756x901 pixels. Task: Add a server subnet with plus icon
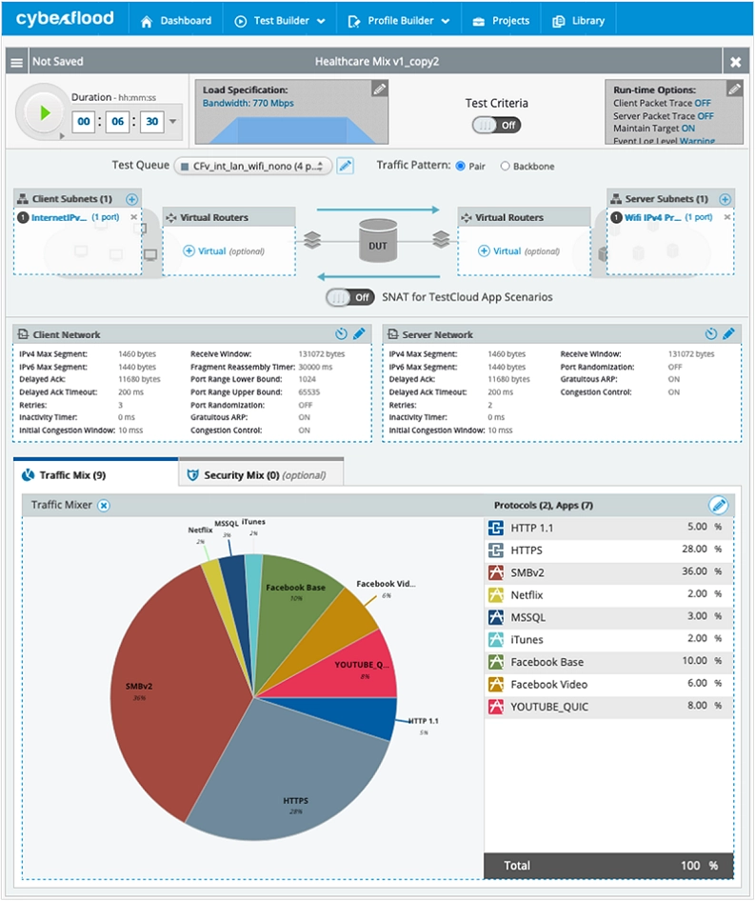pos(725,199)
